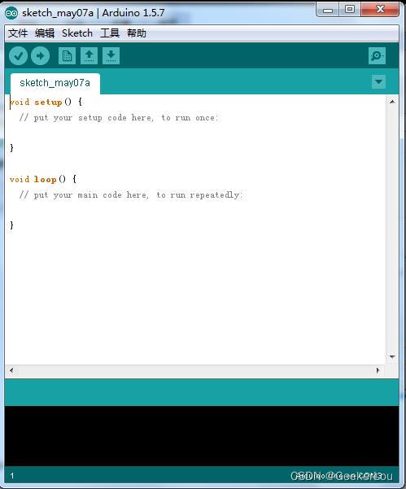This screenshot has height=489, width=406.
Task: Open the 工具 menu
Action: tap(110, 33)
